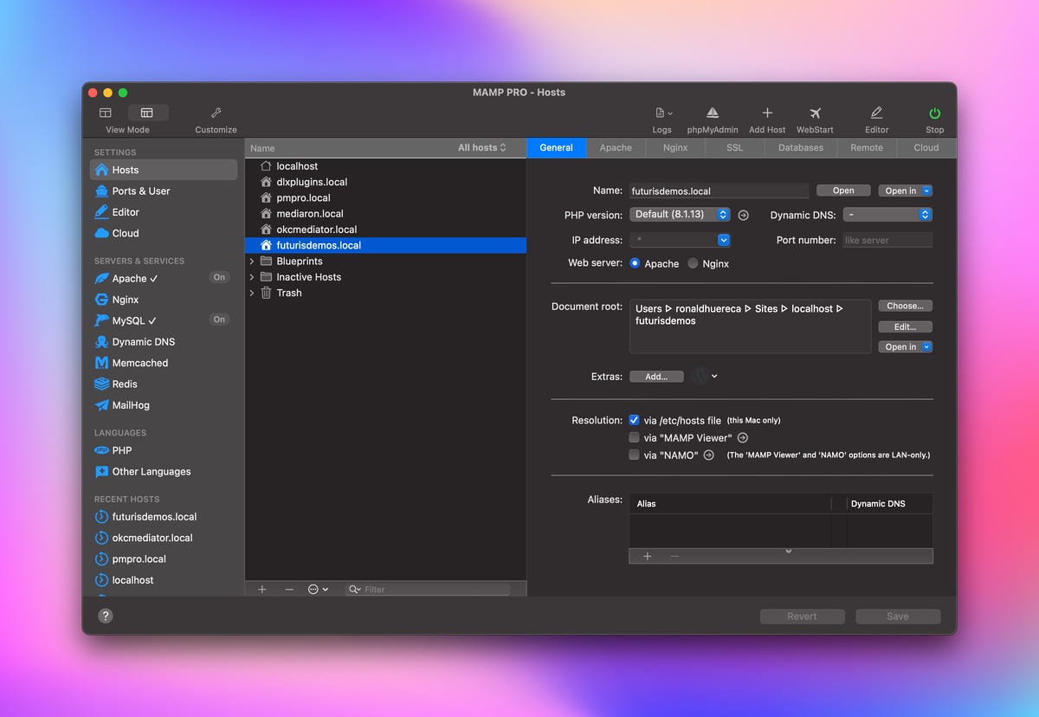Screen dimensions: 1039x717
Task: Click the Edit... document root button
Action: point(906,326)
